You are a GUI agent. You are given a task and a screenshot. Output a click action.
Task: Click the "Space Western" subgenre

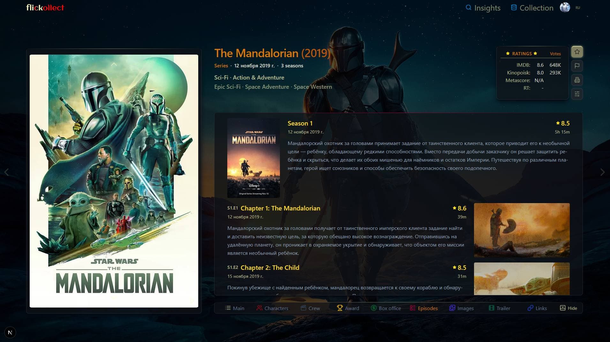click(313, 87)
